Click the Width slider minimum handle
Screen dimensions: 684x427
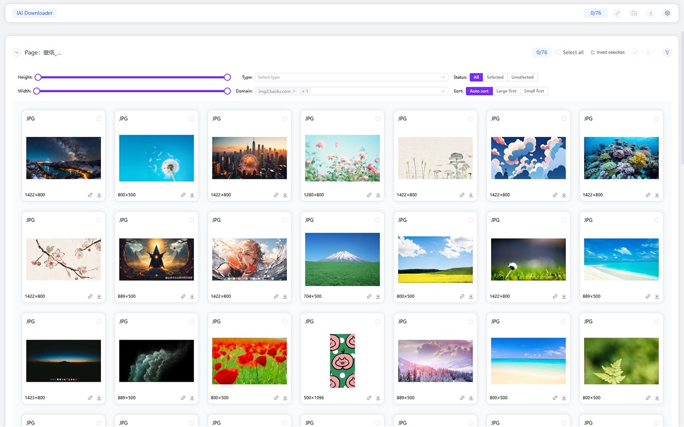[37, 91]
